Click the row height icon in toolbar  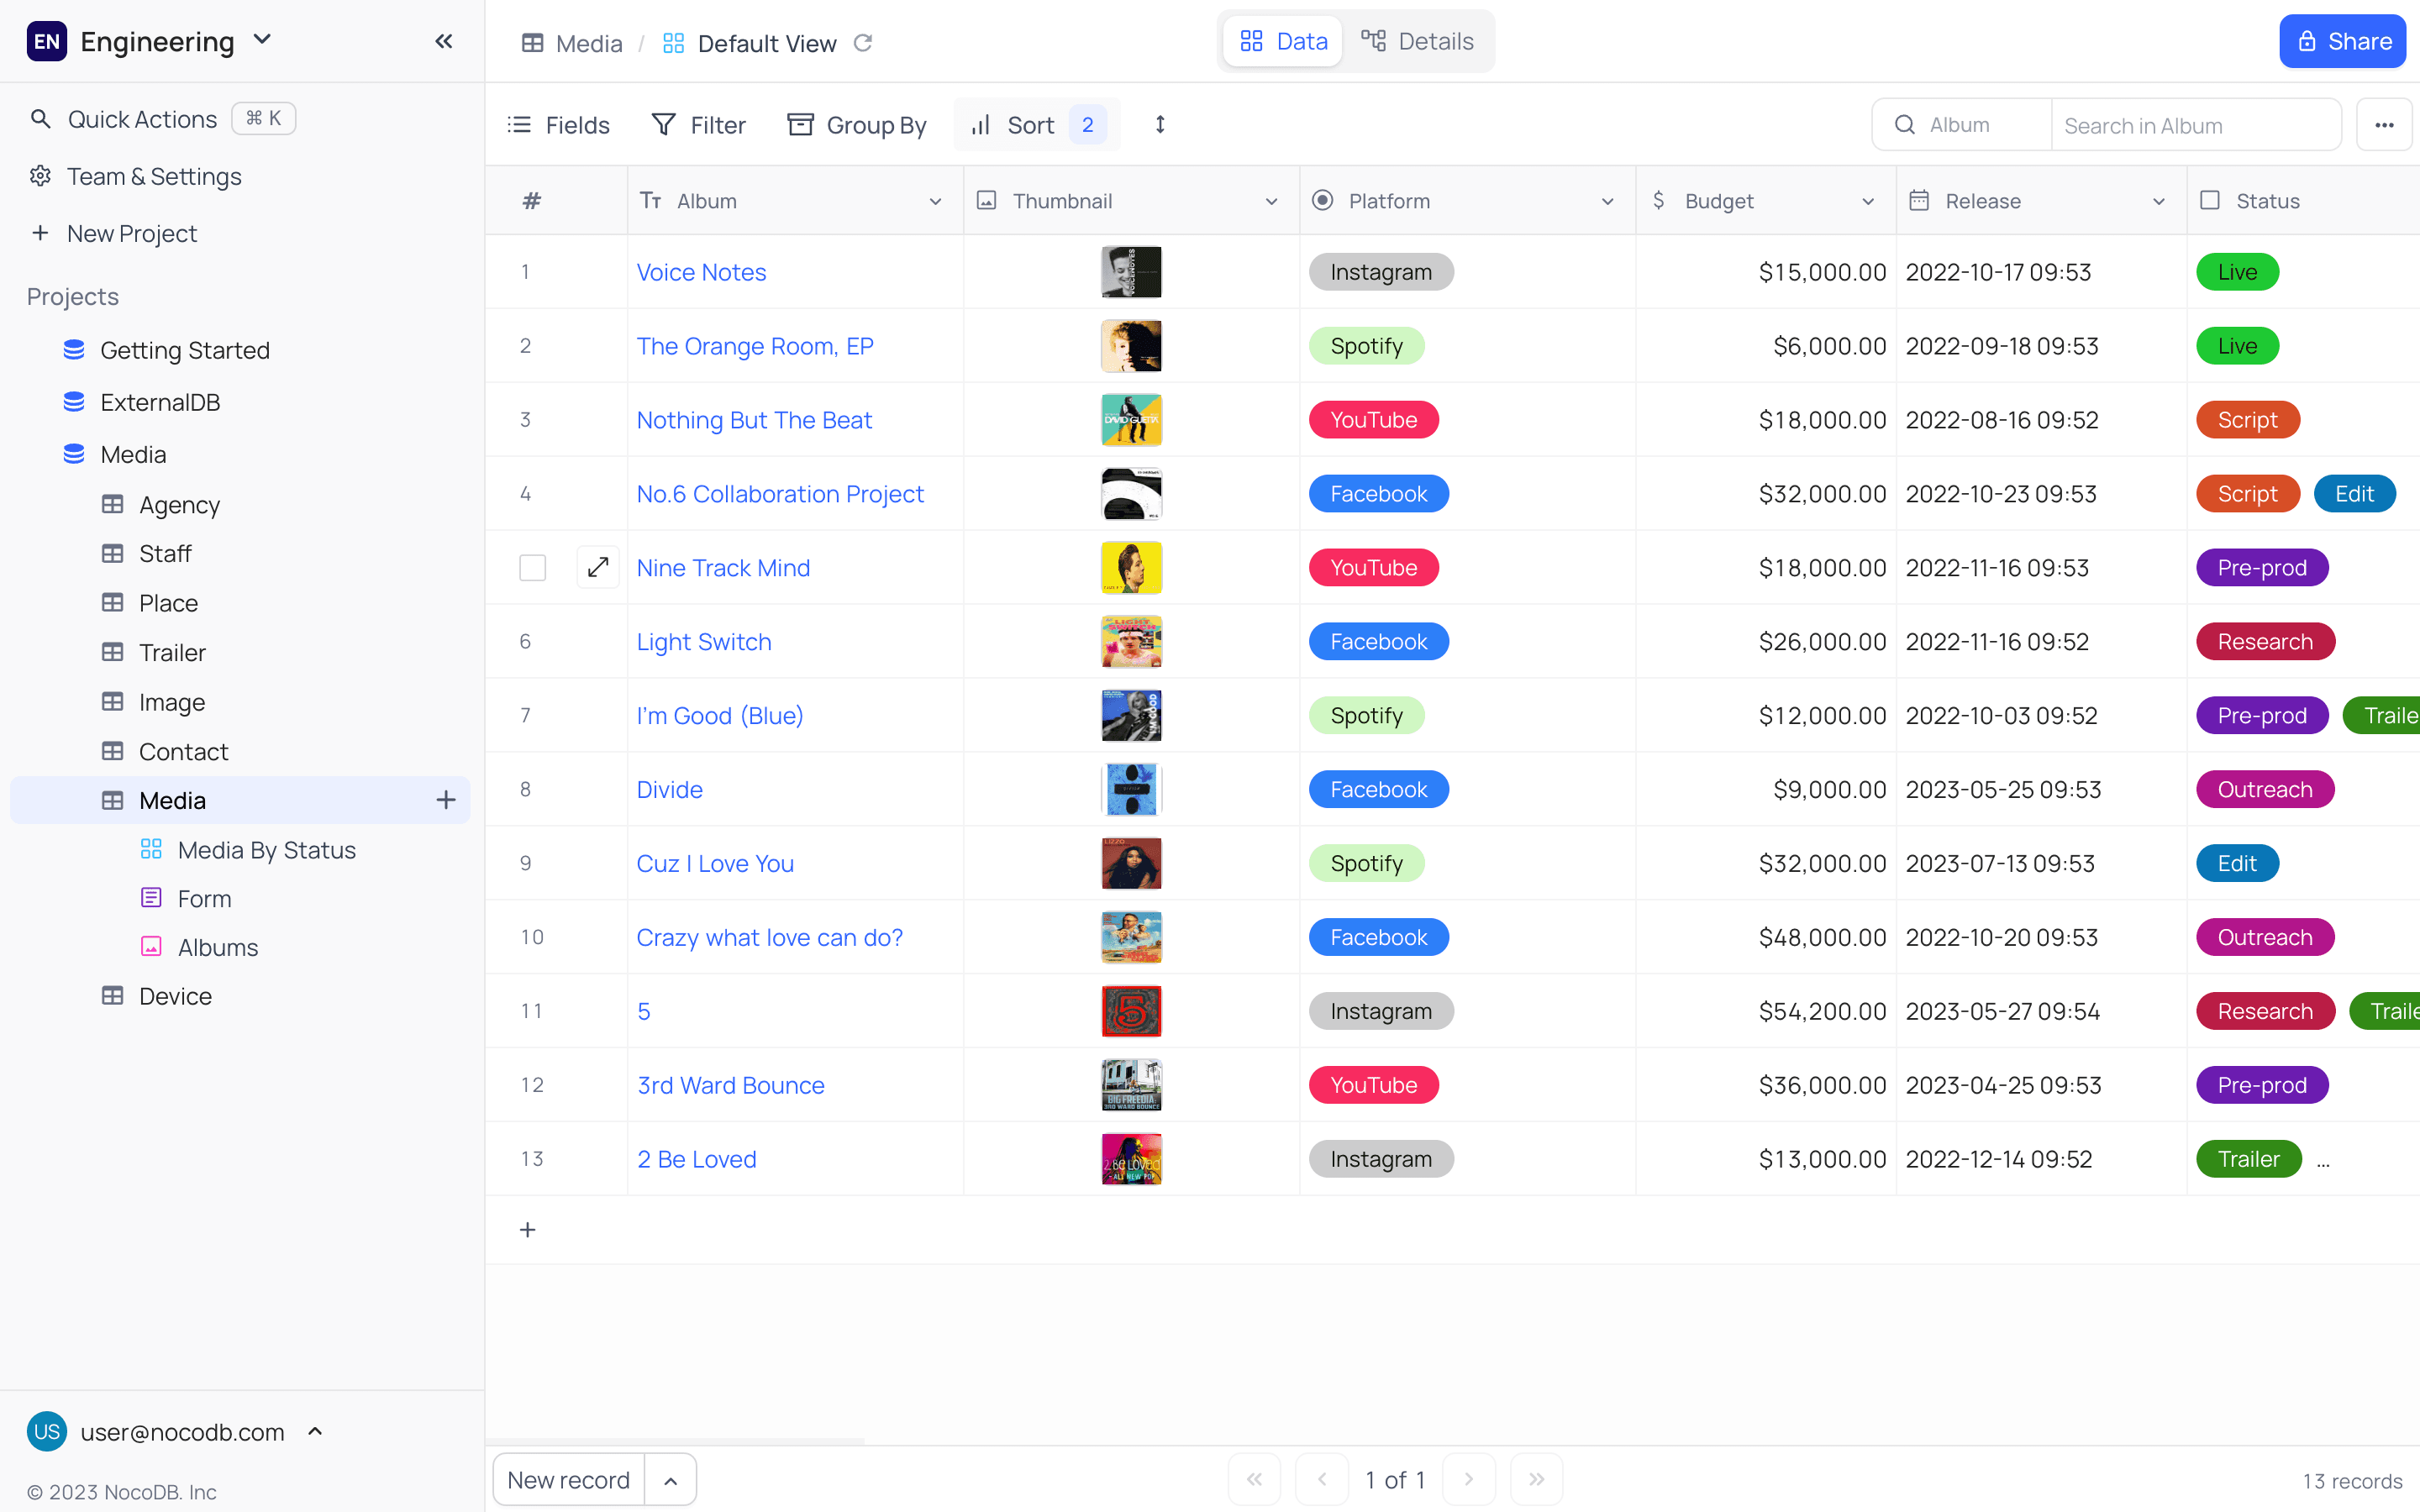pyautogui.click(x=1160, y=125)
